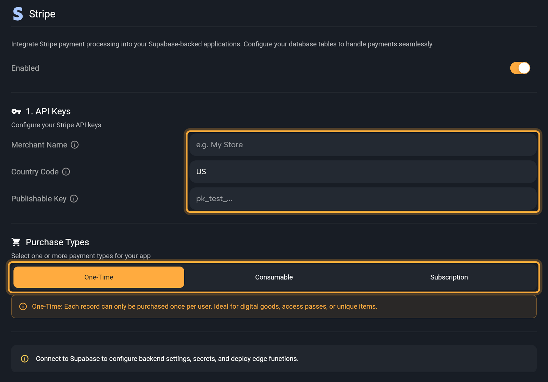548x382 pixels.
Task: Click the 'Connect to Supabase' notice text
Action: click(x=167, y=359)
